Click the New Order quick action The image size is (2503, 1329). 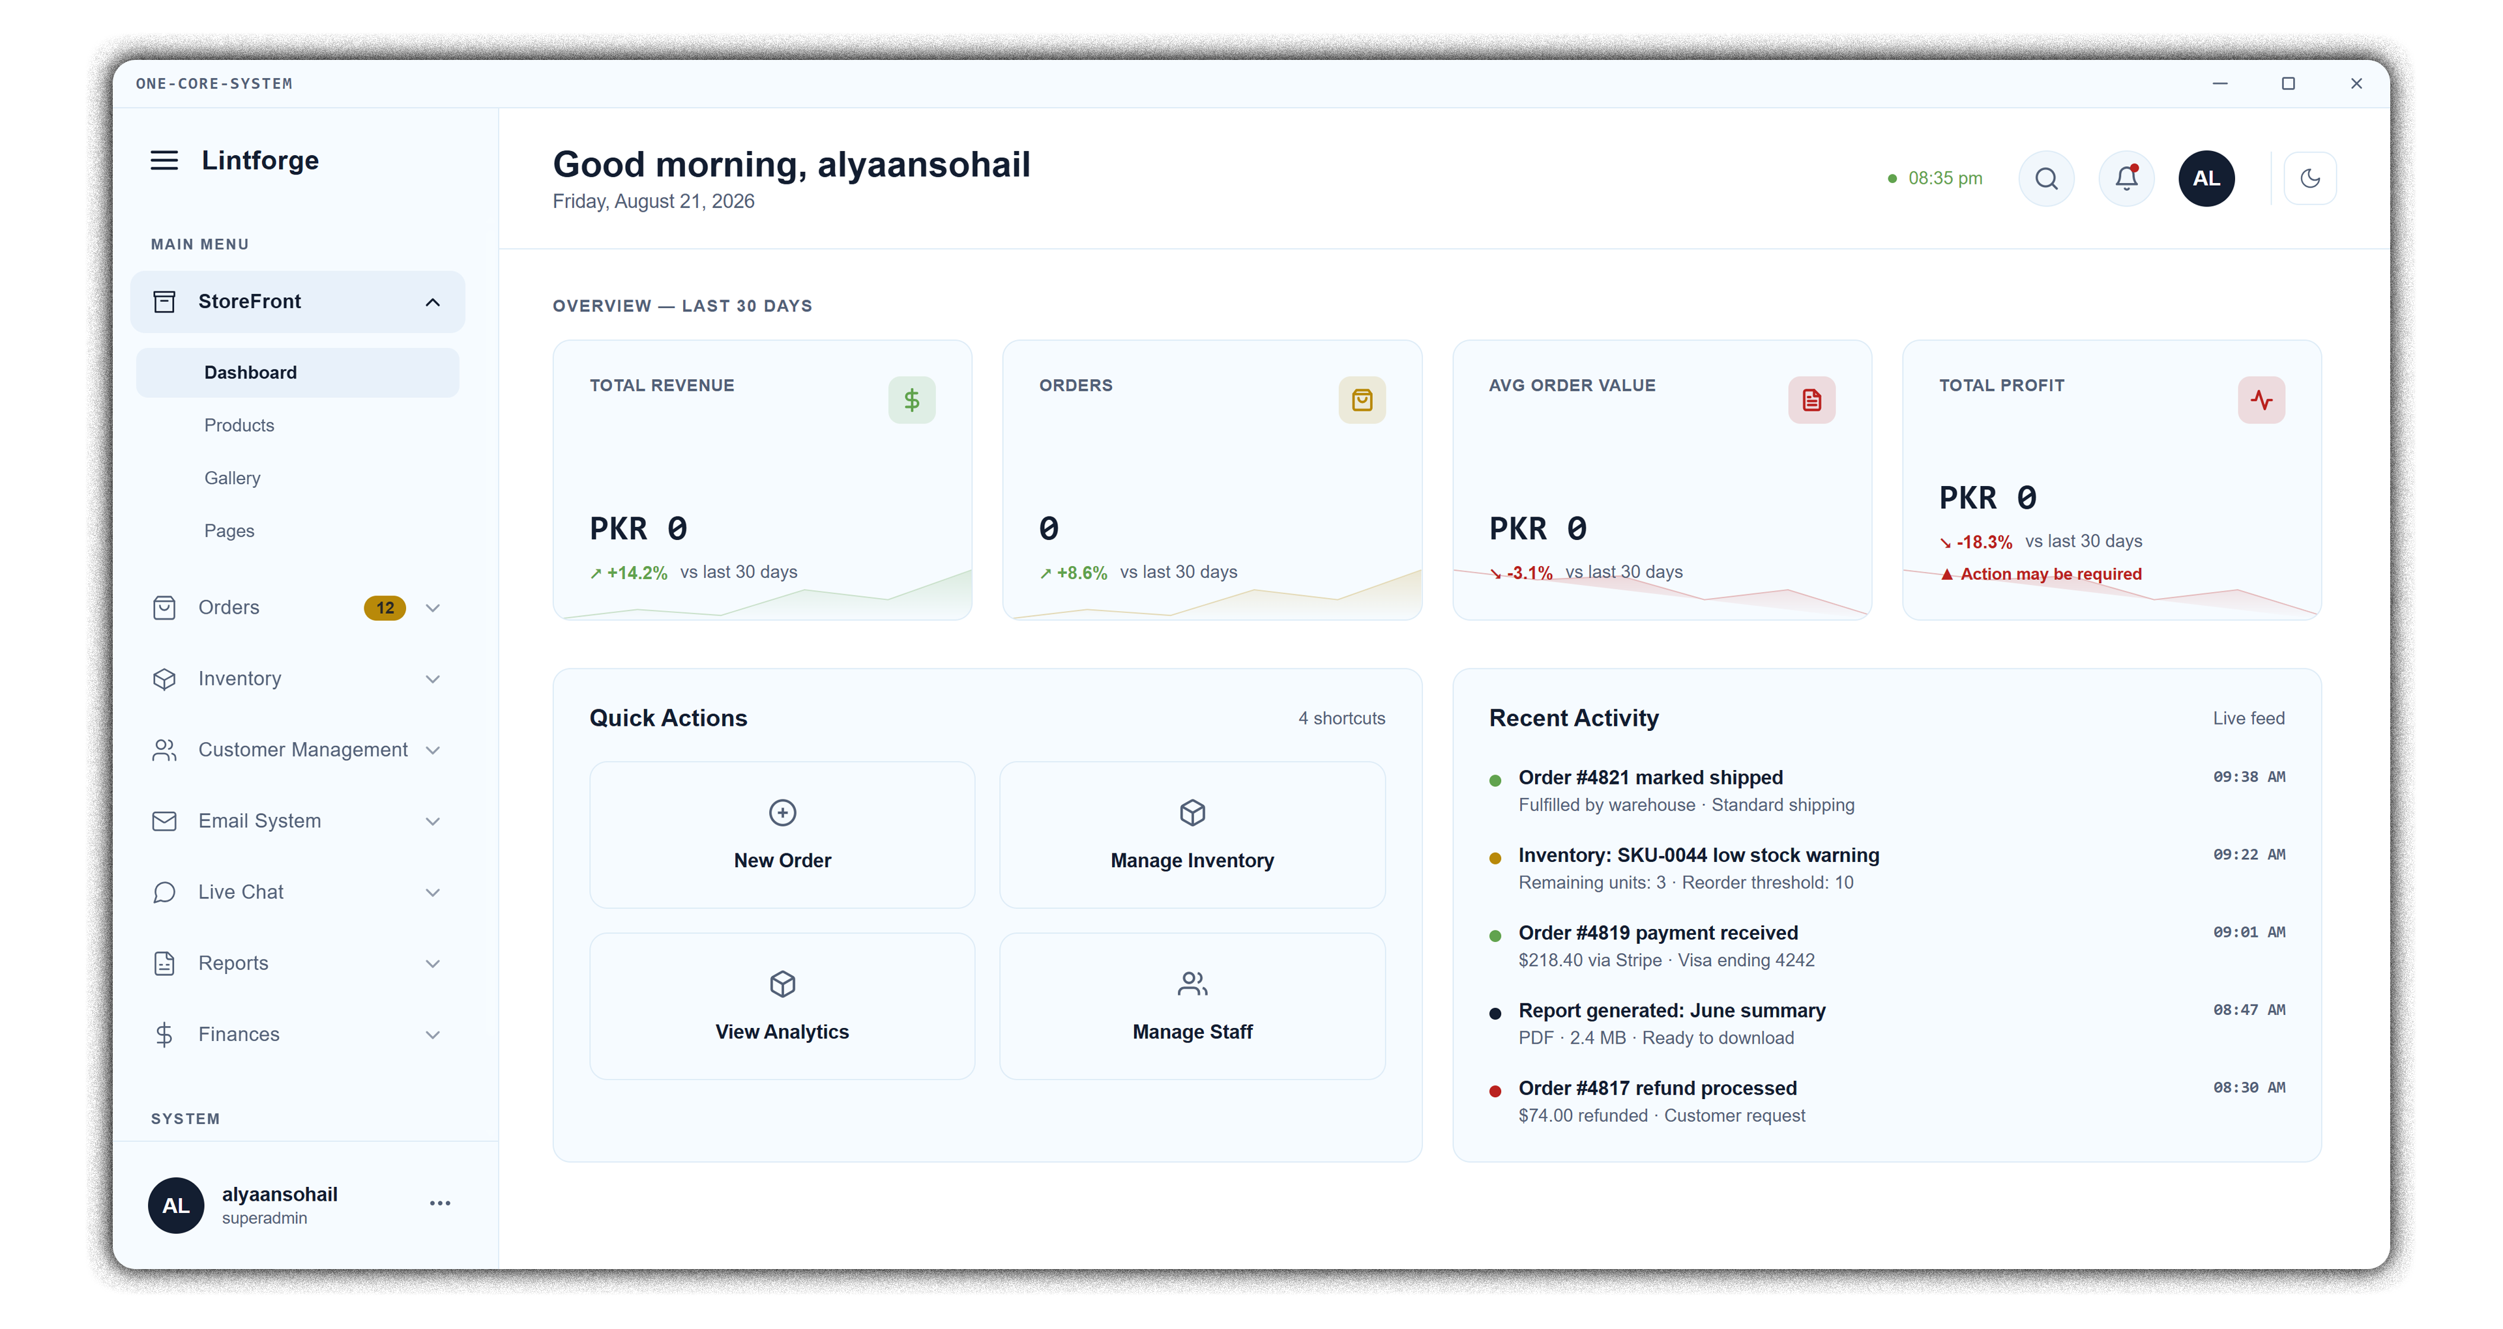tap(782, 835)
